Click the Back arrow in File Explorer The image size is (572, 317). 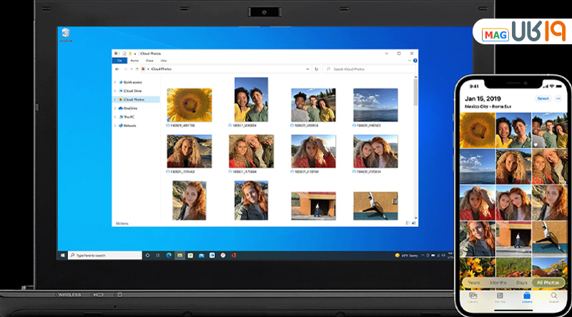[x=117, y=69]
